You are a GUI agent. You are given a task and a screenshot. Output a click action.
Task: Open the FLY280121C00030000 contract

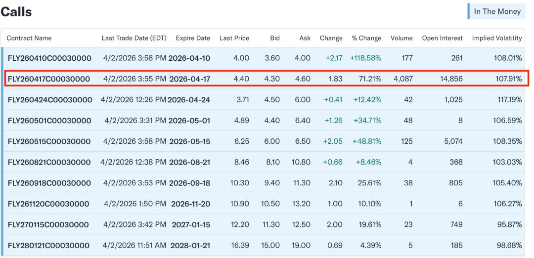pos(48,246)
